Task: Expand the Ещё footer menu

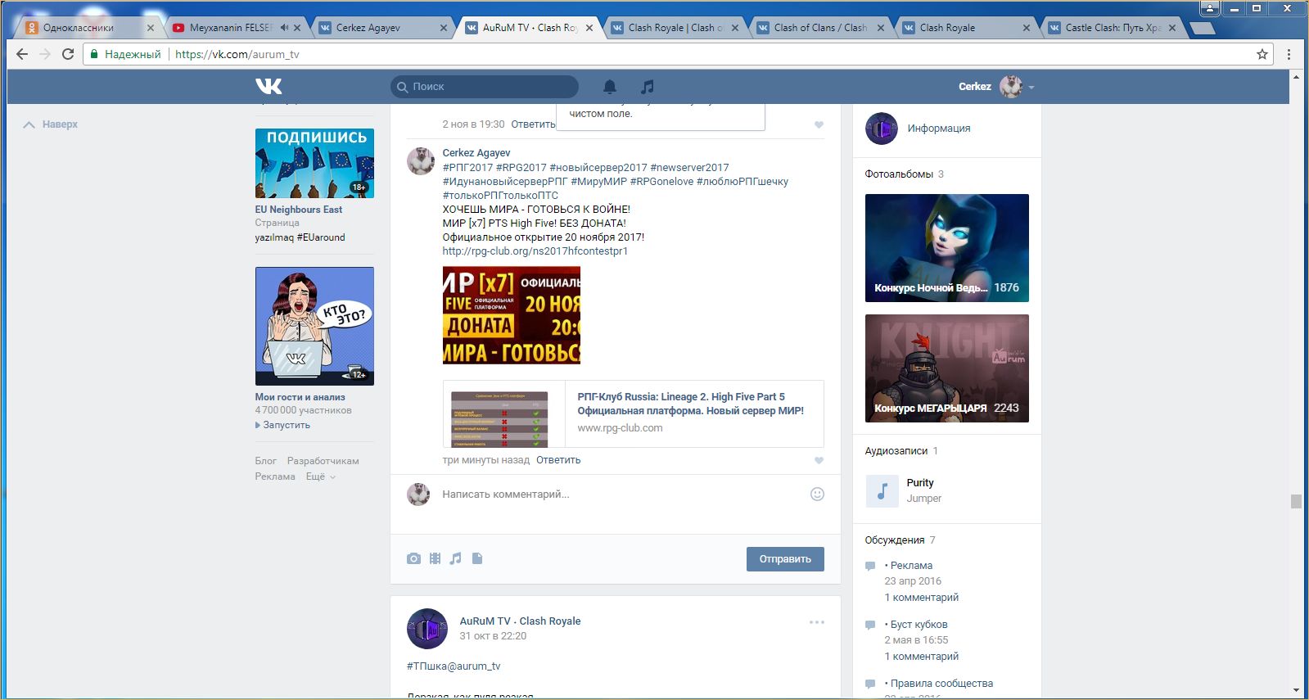Action: (x=321, y=476)
